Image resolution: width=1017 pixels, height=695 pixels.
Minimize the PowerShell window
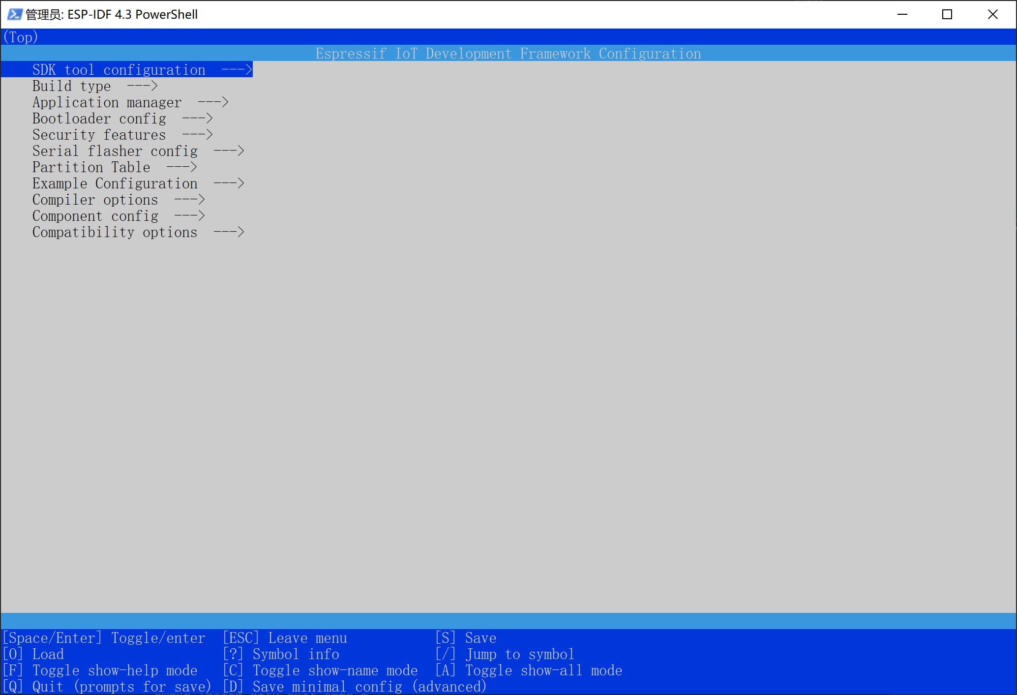tap(902, 14)
